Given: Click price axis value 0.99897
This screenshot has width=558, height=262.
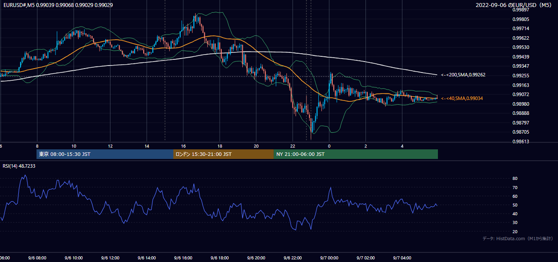Looking at the screenshot, I should coord(520,10).
